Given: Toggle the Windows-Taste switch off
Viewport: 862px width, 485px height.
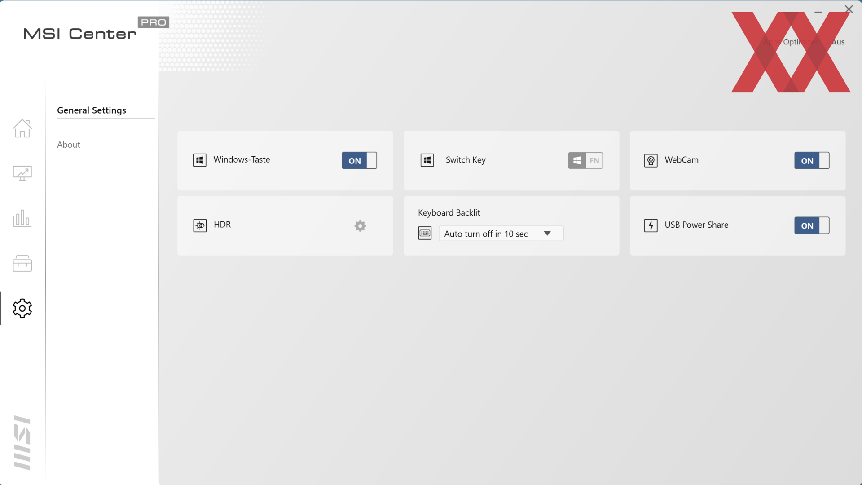Looking at the screenshot, I should click(x=359, y=160).
